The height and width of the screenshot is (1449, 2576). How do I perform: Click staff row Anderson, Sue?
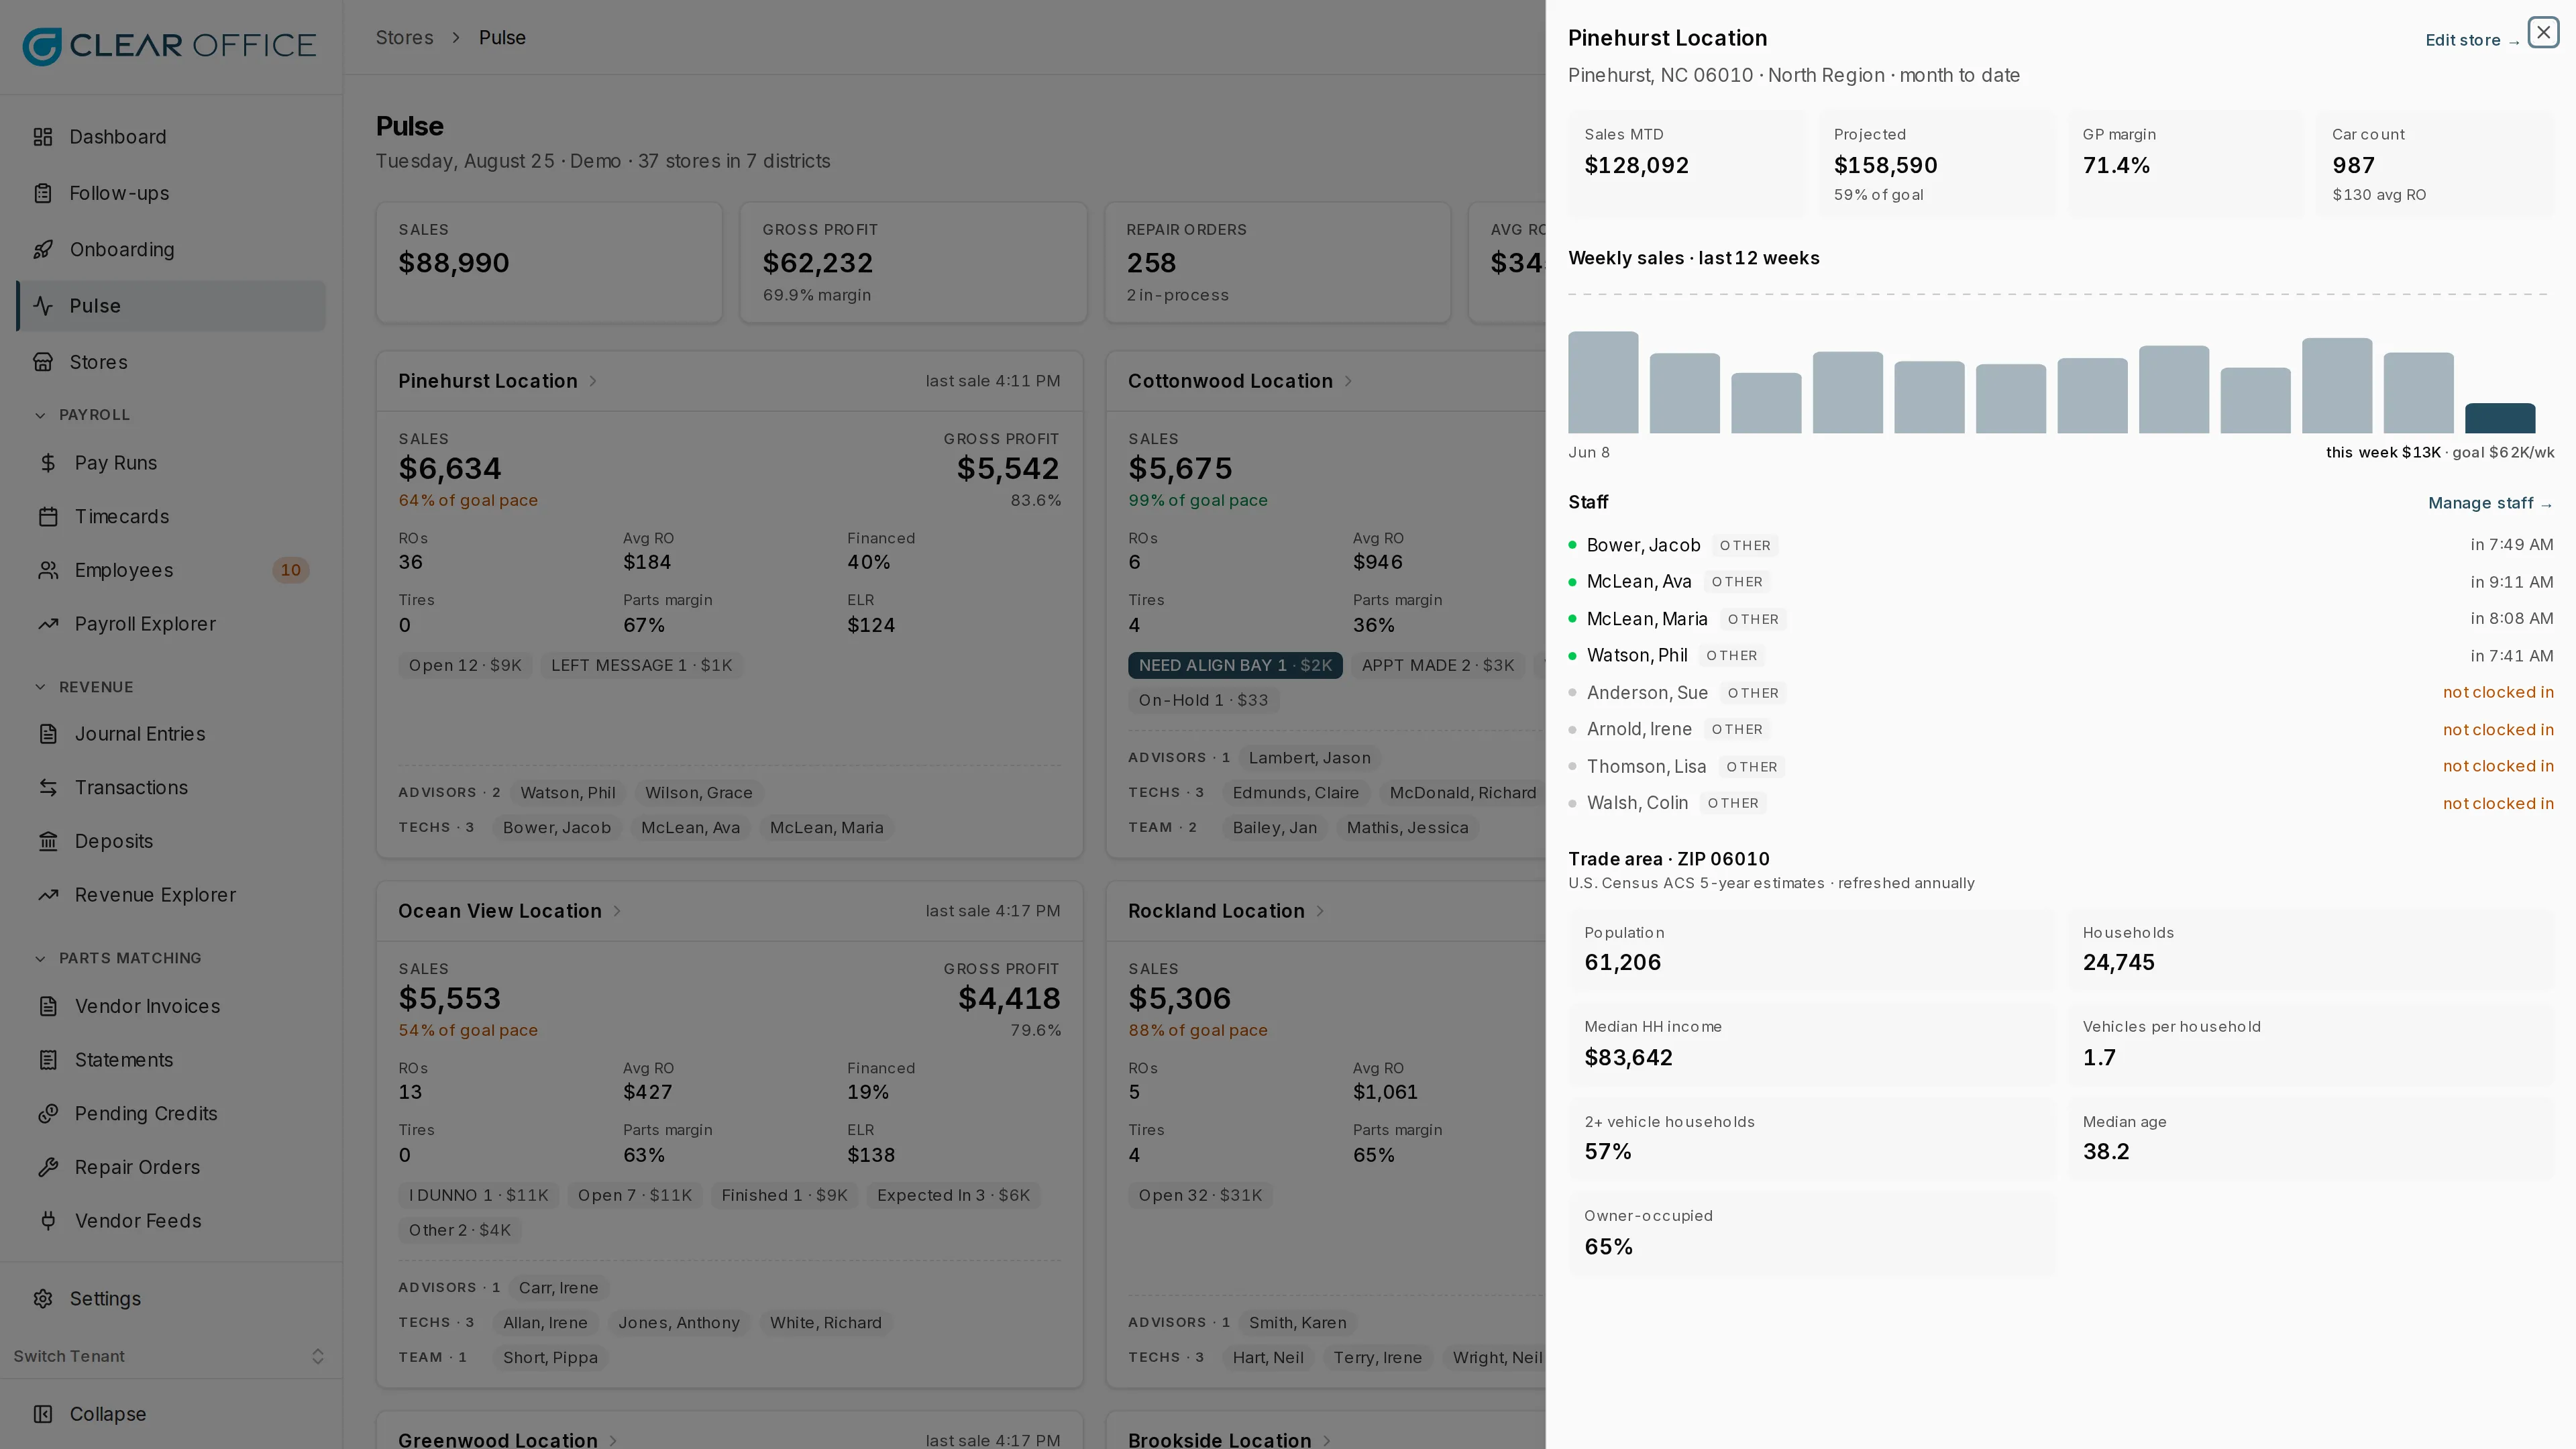pos(2060,692)
